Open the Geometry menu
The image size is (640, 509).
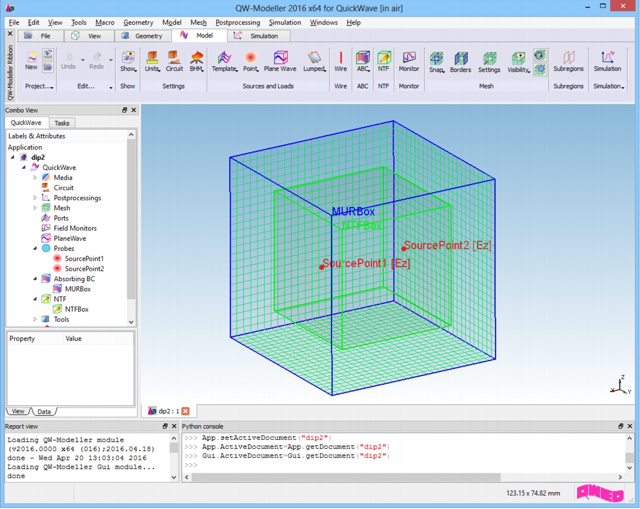click(x=139, y=23)
